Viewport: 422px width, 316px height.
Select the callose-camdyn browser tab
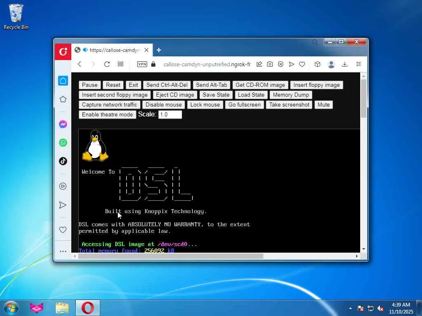pos(112,50)
